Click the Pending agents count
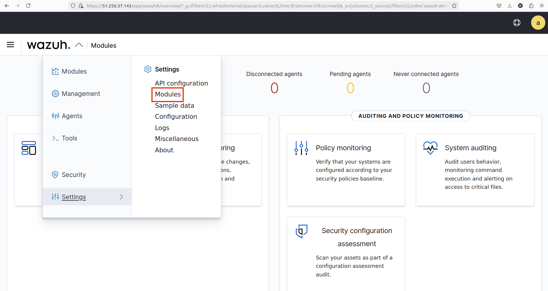The height and width of the screenshot is (291, 548). [x=350, y=88]
